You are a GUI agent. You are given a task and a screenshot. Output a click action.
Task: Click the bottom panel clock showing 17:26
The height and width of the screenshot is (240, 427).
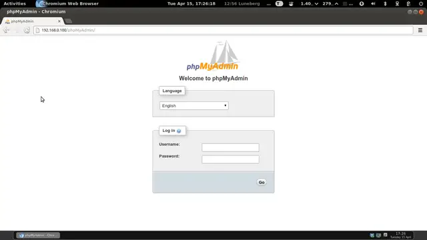[x=400, y=235]
